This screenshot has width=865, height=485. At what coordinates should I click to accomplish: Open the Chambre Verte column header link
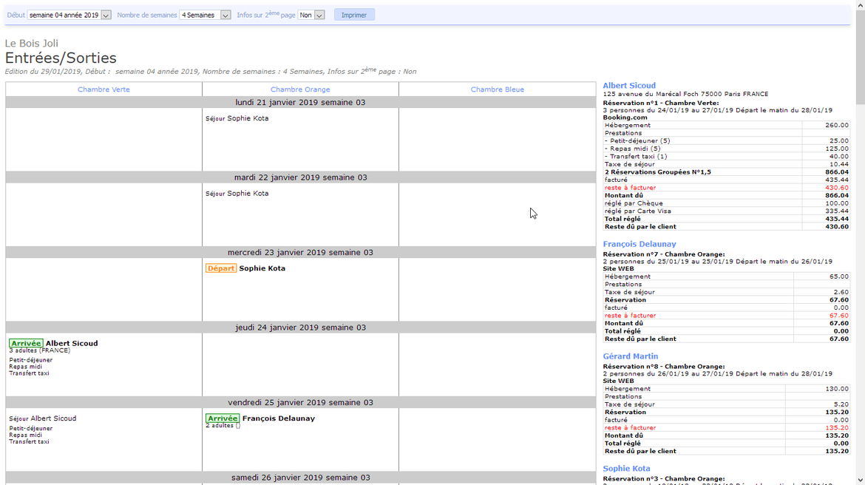pyautogui.click(x=104, y=89)
